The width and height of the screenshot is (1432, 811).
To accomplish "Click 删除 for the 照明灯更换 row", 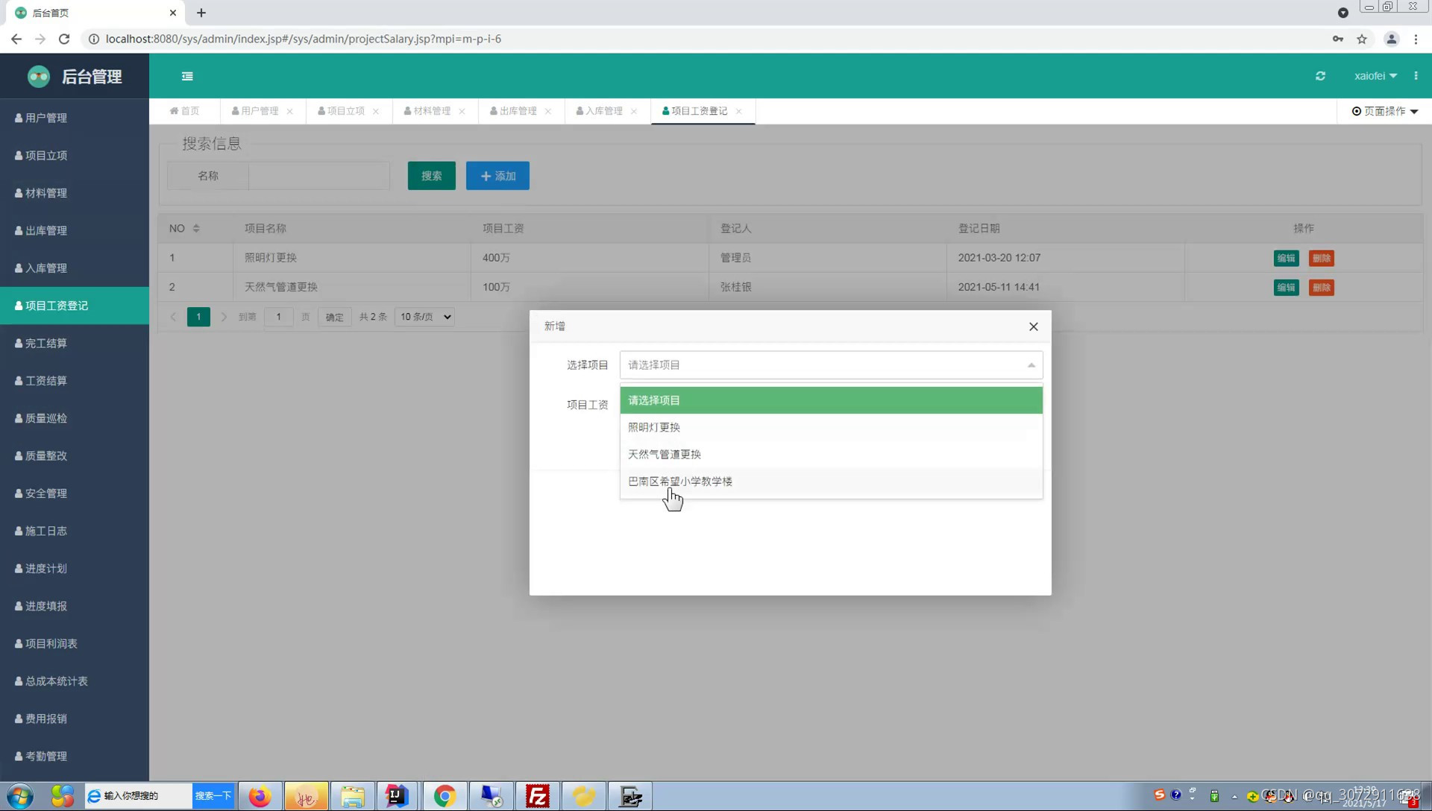I will [1321, 258].
